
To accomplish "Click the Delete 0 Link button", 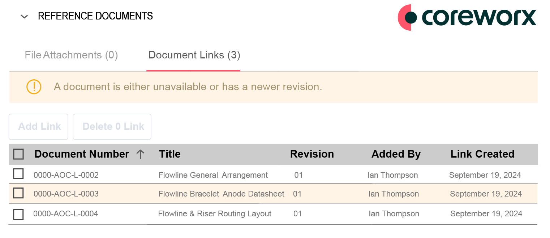I will tap(112, 127).
